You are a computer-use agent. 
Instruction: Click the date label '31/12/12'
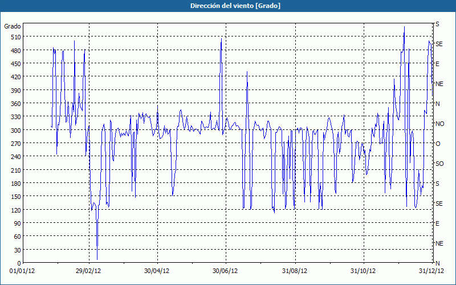[431, 271]
